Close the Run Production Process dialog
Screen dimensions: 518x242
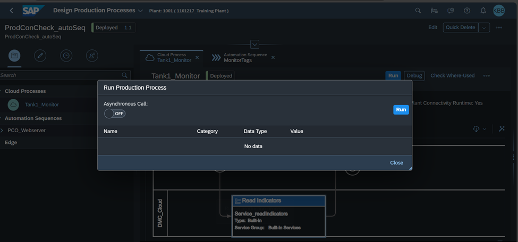pos(396,163)
